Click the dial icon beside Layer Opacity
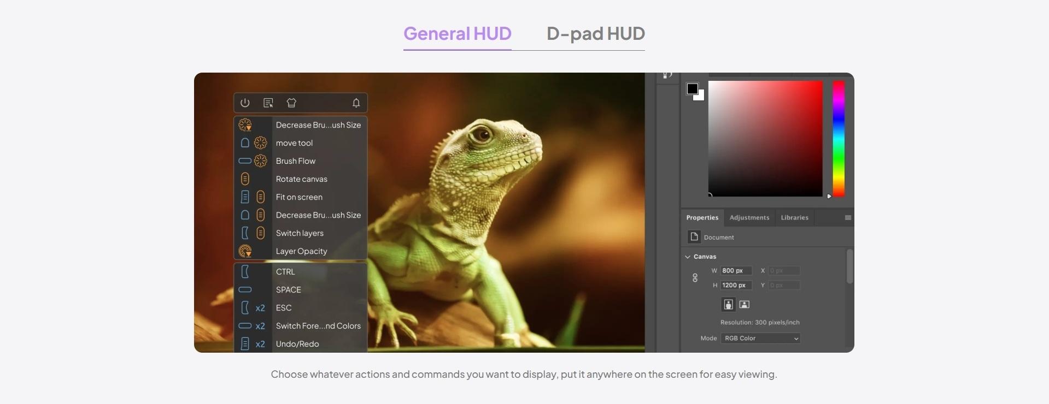Viewport: 1049px width, 404px height. click(x=245, y=251)
